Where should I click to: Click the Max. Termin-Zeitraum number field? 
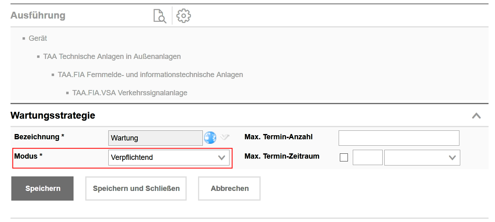[x=367, y=157]
